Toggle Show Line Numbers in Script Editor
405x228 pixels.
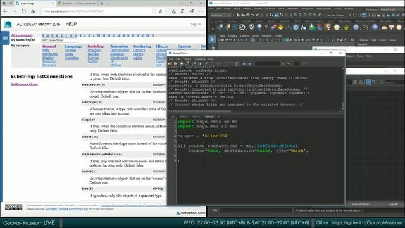(237, 63)
